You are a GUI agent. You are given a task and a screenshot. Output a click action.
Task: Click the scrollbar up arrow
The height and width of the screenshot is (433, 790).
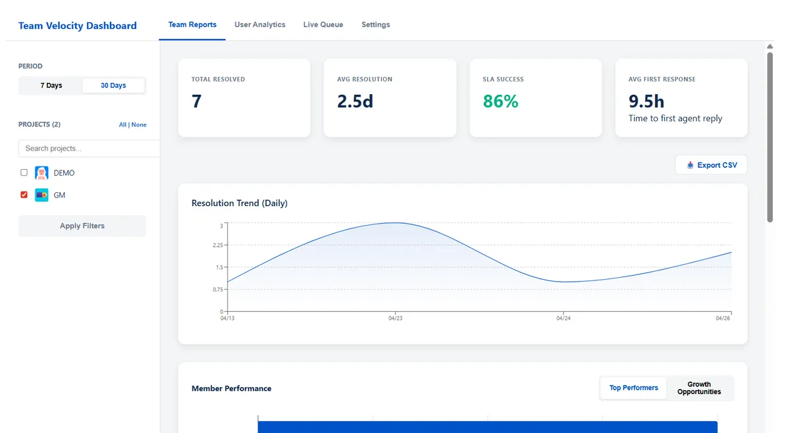(770, 47)
